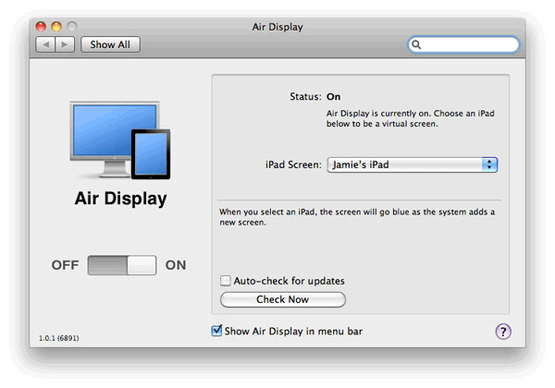
Task: Close the window with the red button
Action: coord(42,27)
